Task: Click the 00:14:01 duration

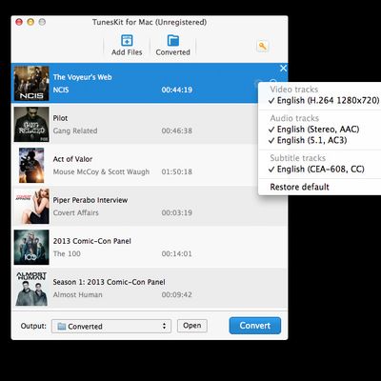Action: click(x=177, y=253)
